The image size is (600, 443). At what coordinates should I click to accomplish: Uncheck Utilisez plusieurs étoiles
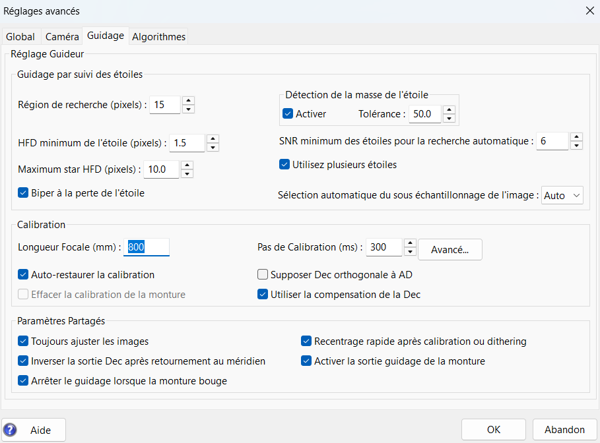285,164
